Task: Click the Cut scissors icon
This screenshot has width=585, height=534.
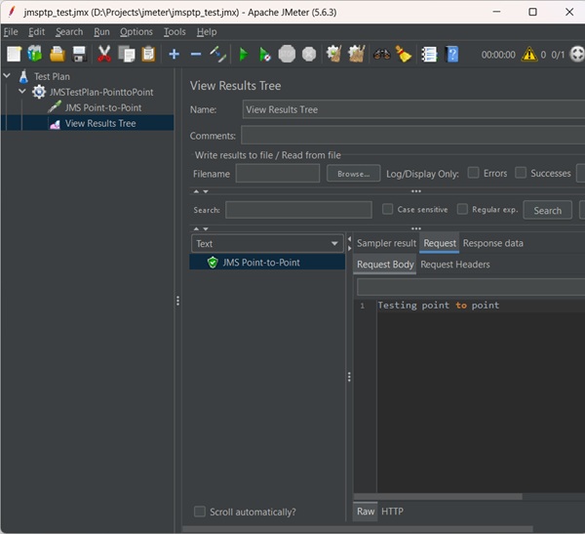Action: coord(104,55)
